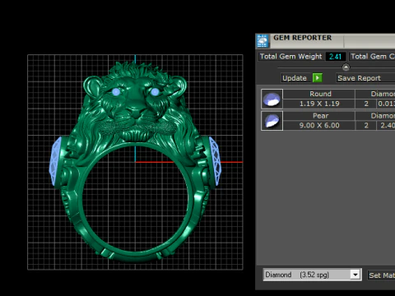Click the Set Material button
Viewport: 395px width, 296px height.
coord(381,275)
